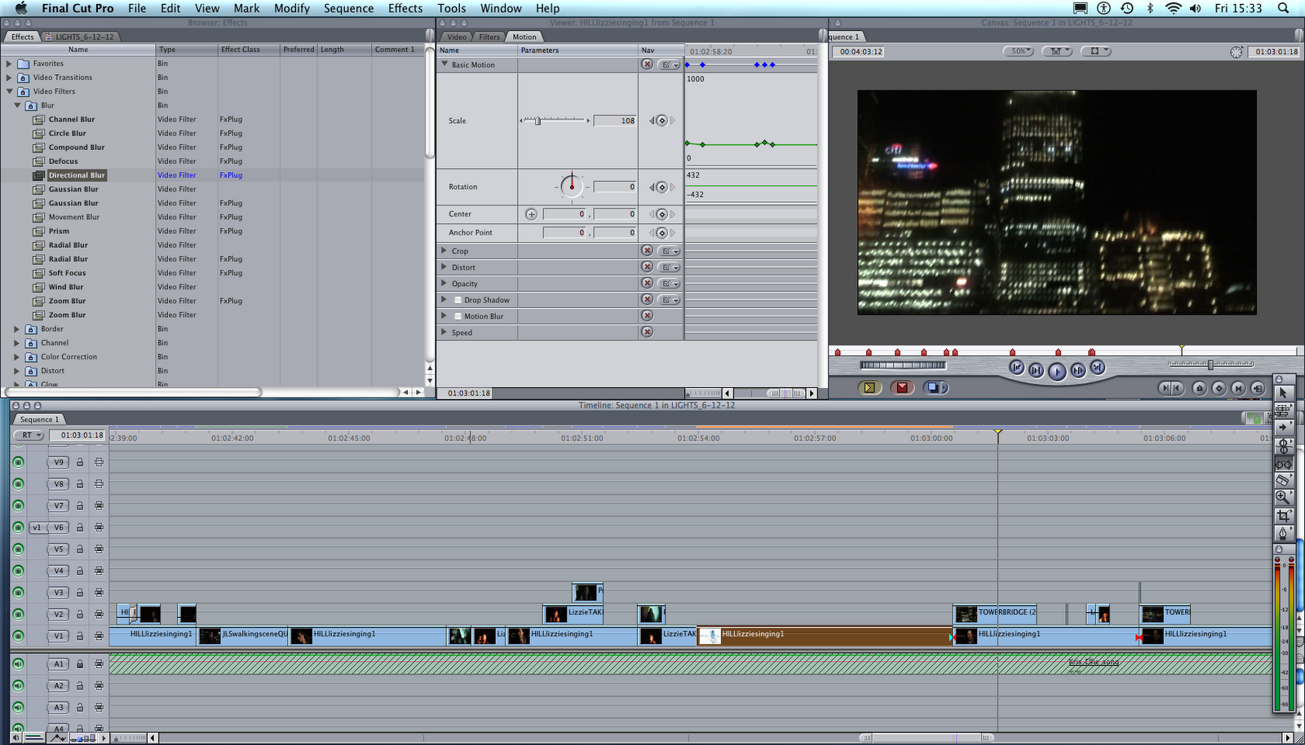1305x745 pixels.
Task: Select the Zoom In magnifier tool
Action: coord(1283,497)
